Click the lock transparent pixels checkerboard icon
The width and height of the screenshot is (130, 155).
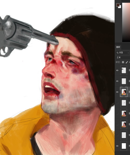pyautogui.click(x=123, y=62)
